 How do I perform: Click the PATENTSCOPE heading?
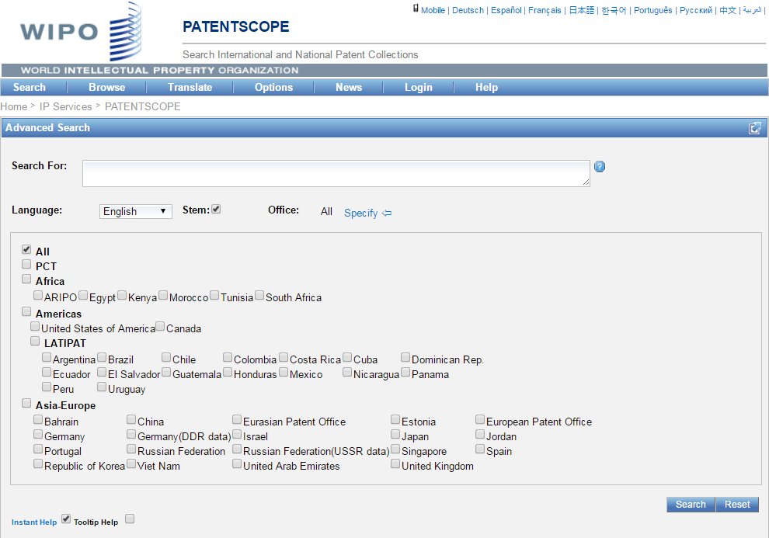(x=236, y=26)
